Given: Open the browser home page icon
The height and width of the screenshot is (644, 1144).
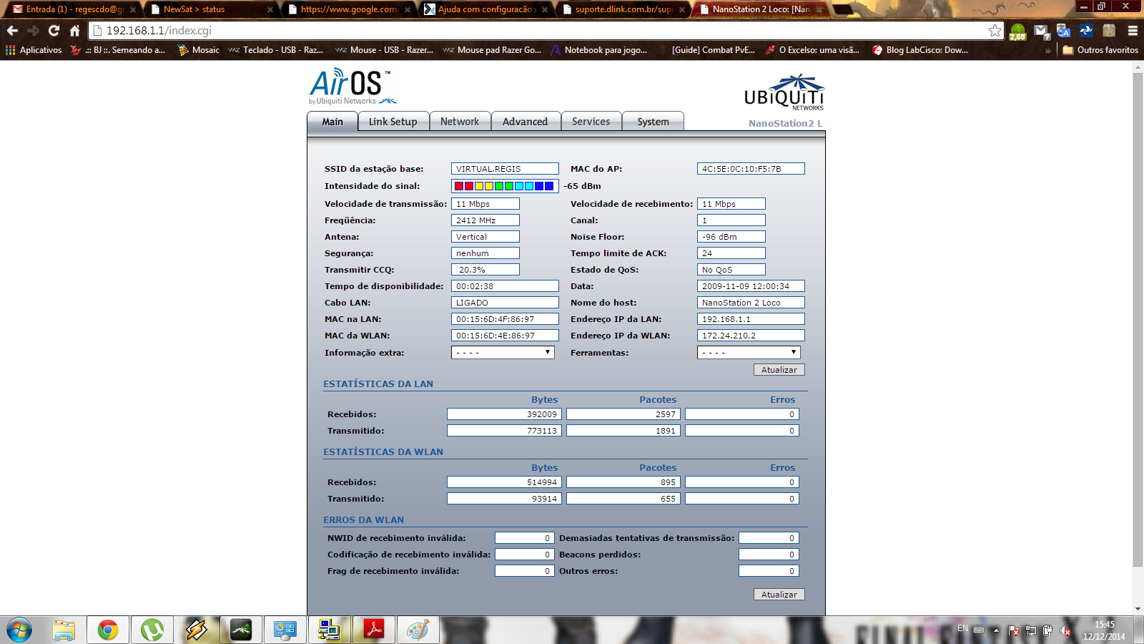Looking at the screenshot, I should tap(74, 31).
